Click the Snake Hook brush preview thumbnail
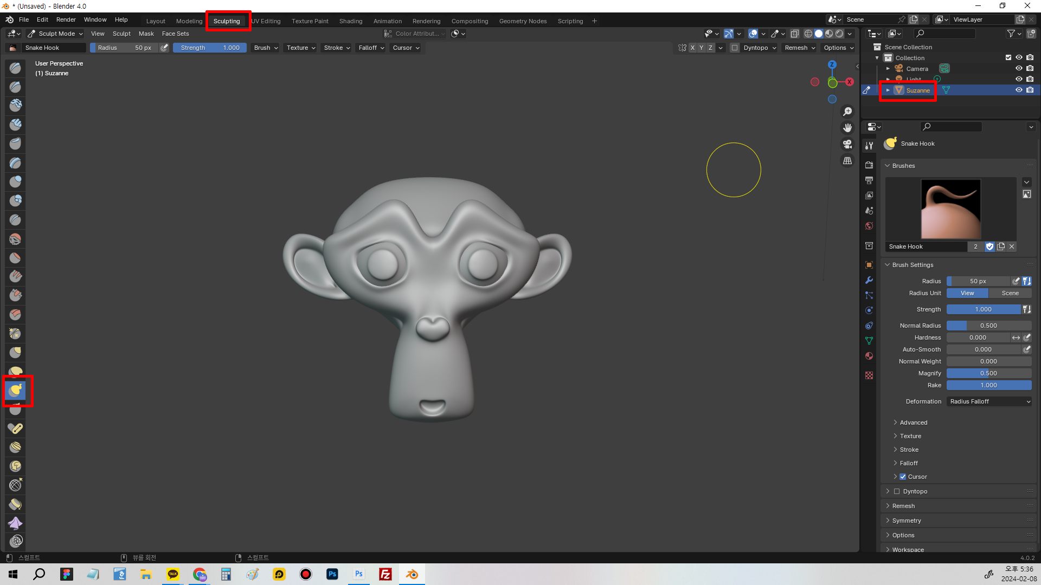Screen dimensions: 1041x585 [x=951, y=209]
